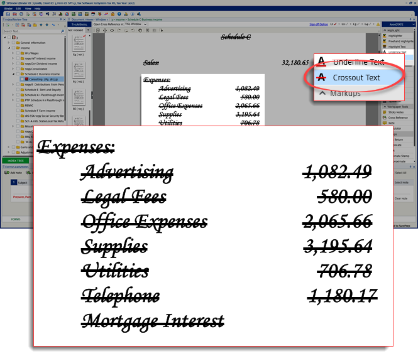The image size is (418, 356).
Task: Open the View menu
Action: point(28,9)
